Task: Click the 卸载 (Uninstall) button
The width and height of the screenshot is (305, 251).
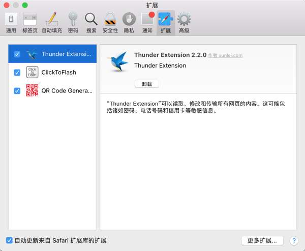Action: click(147, 84)
